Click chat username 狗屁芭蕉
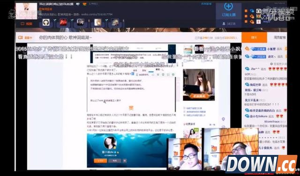 255,84
